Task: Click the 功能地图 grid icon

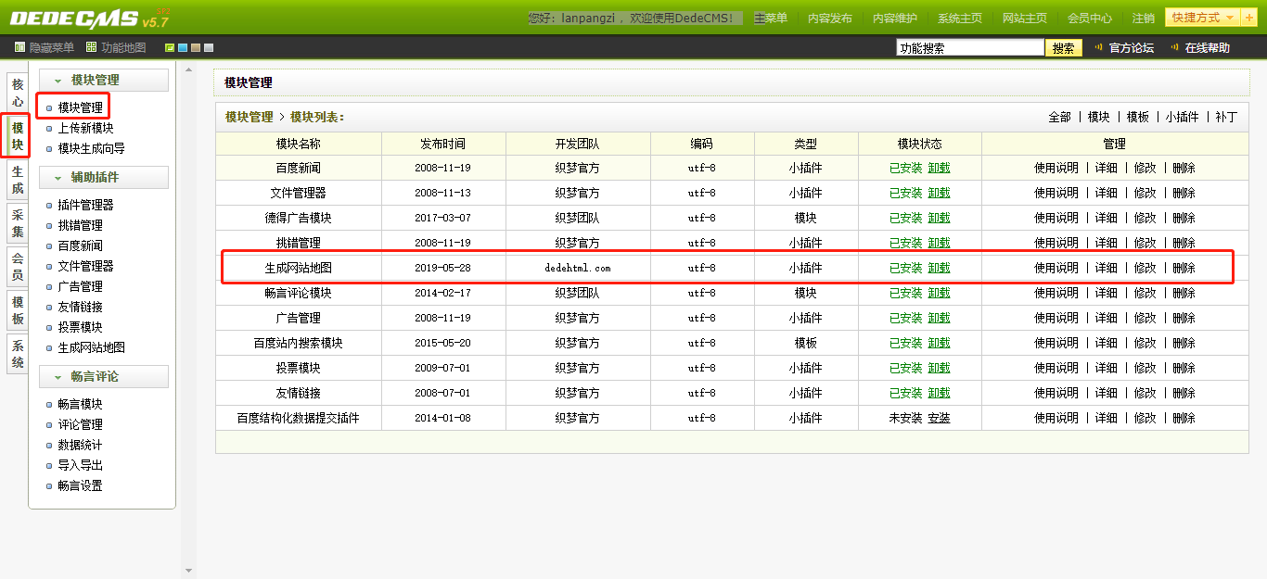Action: point(91,47)
